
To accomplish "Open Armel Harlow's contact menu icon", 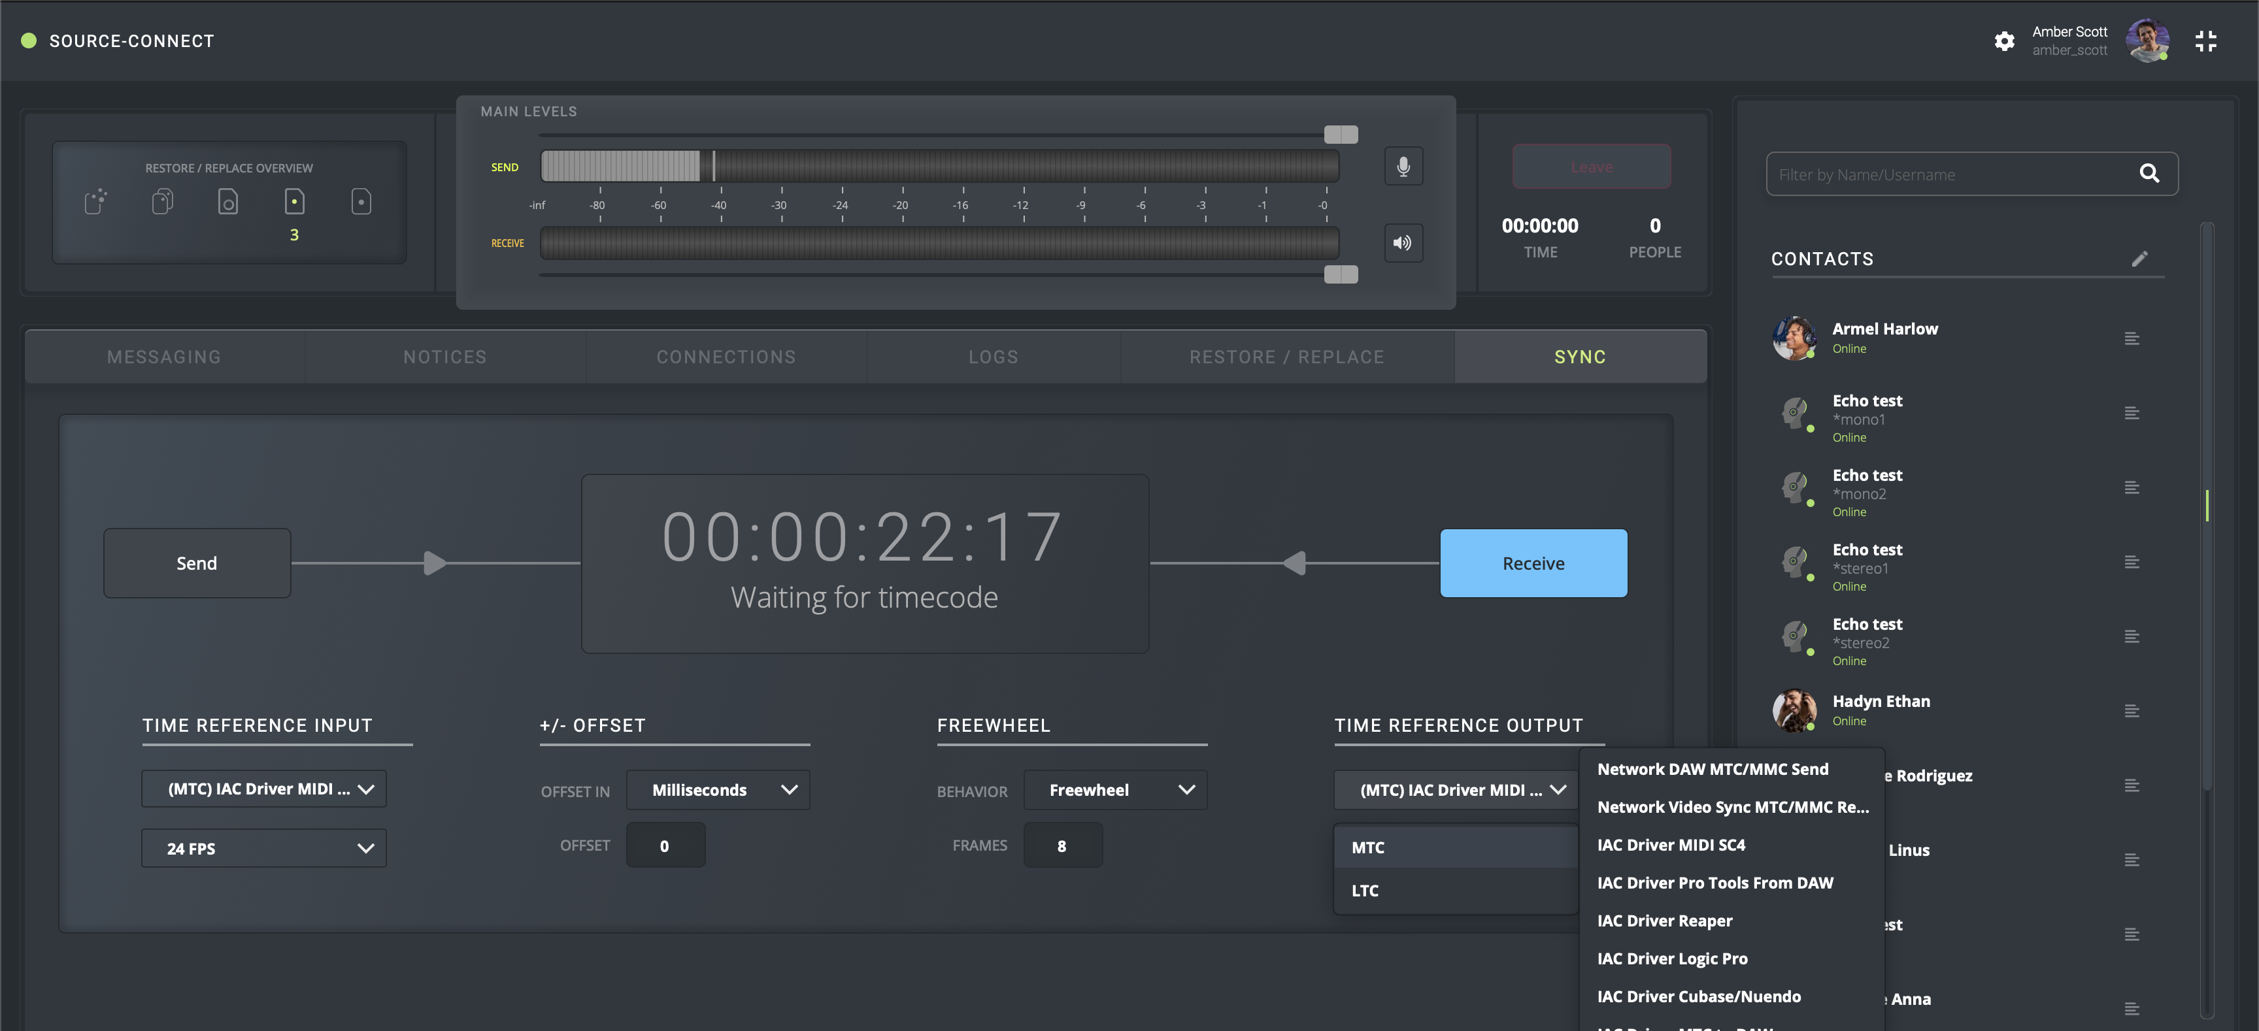I will point(2132,338).
